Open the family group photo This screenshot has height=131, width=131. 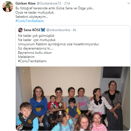[73, 98]
